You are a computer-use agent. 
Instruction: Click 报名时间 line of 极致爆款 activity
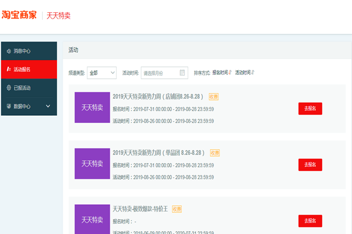pyautogui.click(x=124, y=222)
